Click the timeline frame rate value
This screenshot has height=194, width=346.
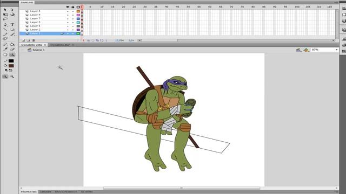click(119, 40)
